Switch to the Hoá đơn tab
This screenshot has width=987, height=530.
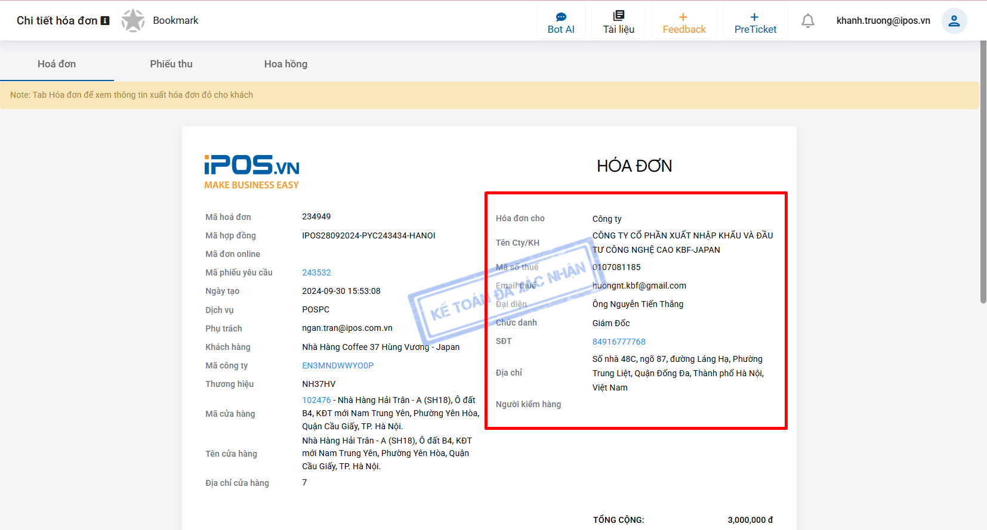[57, 64]
